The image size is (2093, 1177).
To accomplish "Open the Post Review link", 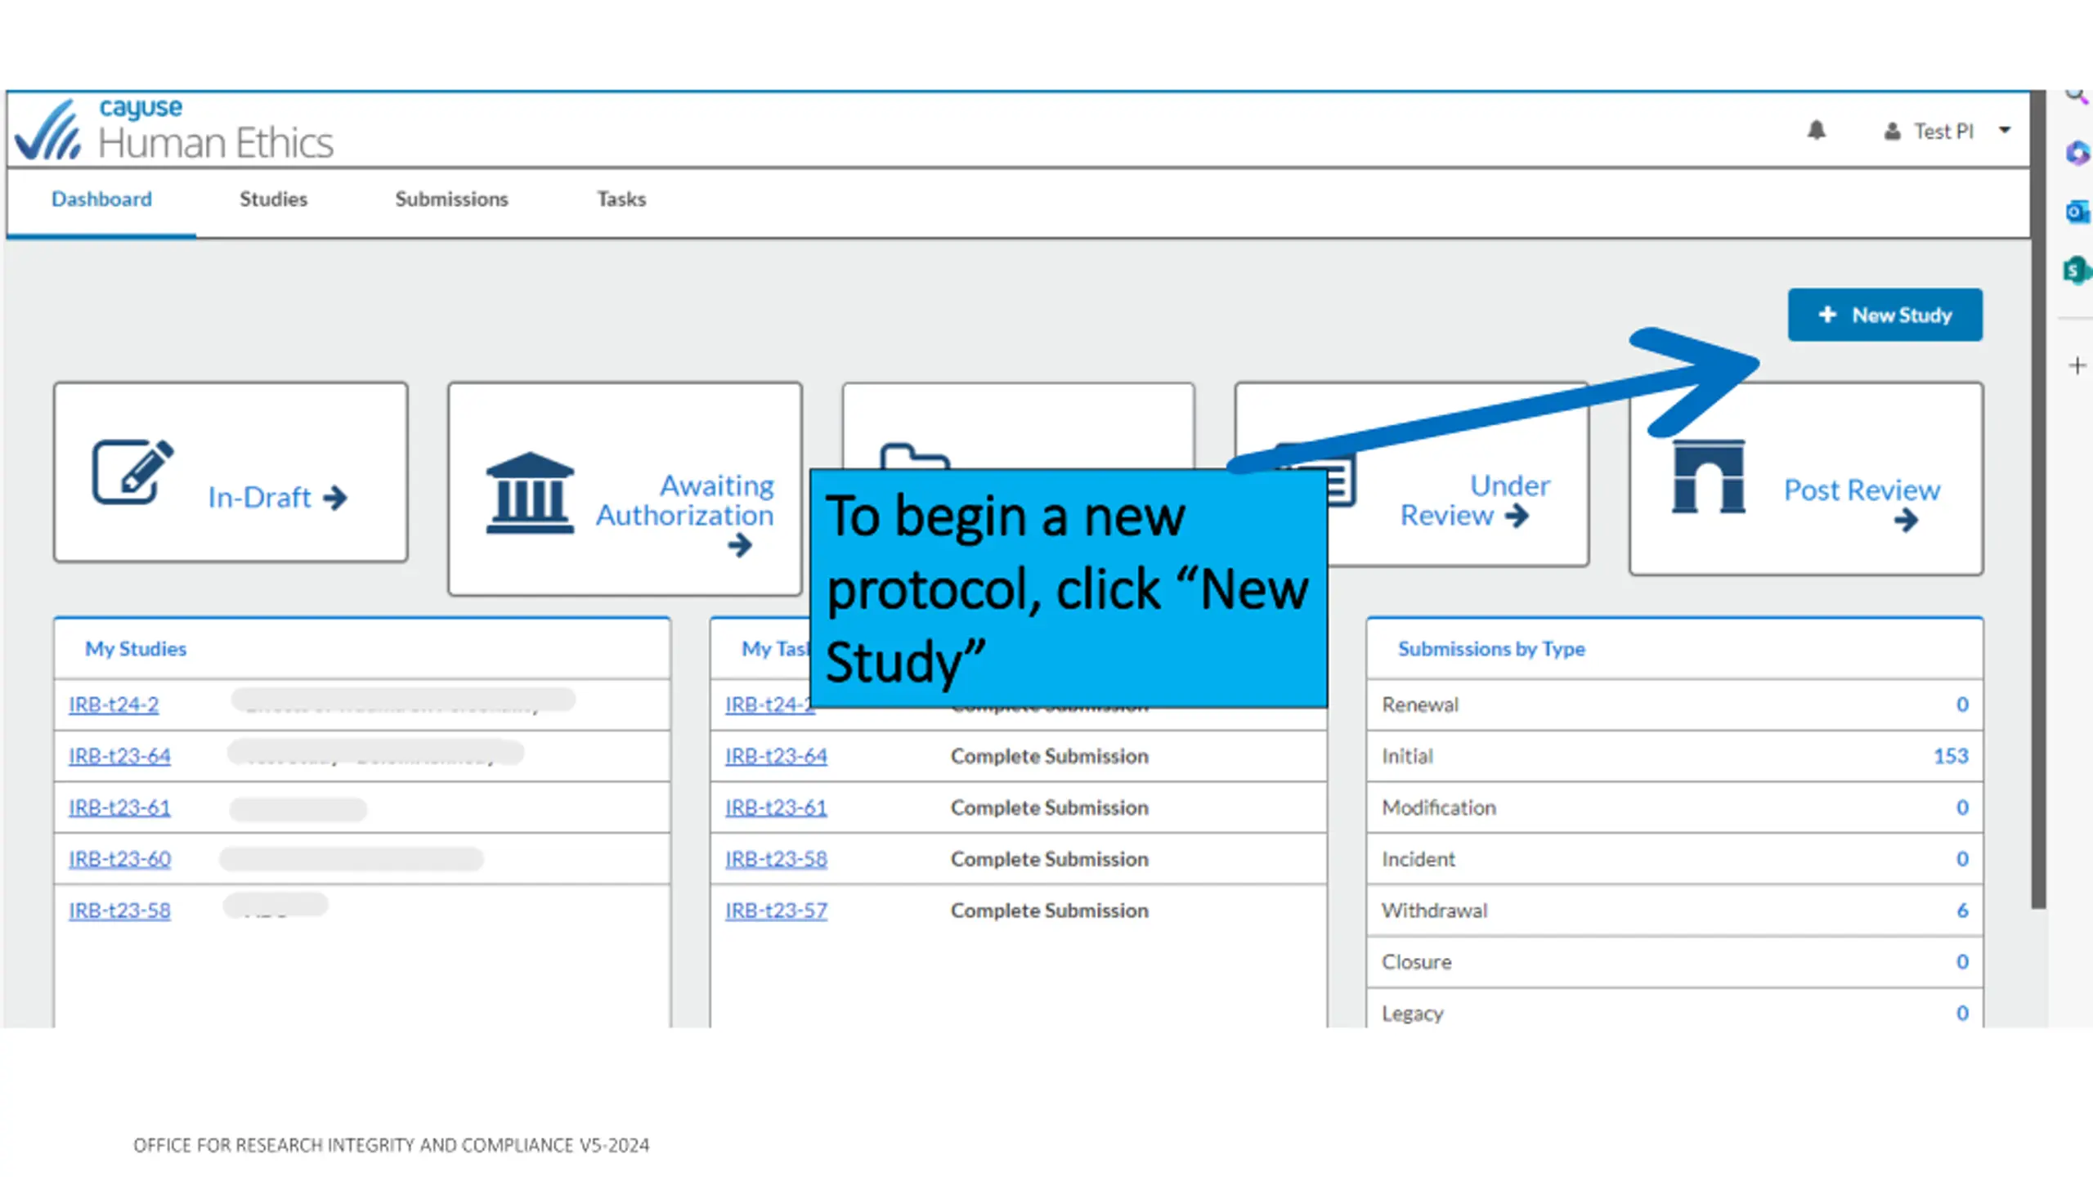I will tap(1862, 490).
